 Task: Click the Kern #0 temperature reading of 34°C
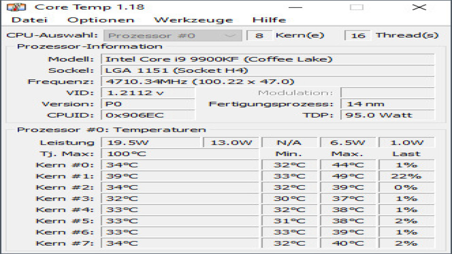[x=177, y=165]
